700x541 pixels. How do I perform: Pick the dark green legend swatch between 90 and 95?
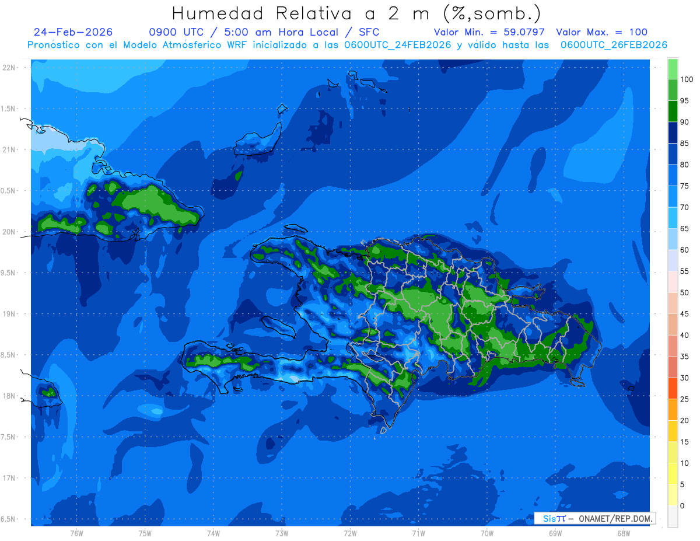673,111
